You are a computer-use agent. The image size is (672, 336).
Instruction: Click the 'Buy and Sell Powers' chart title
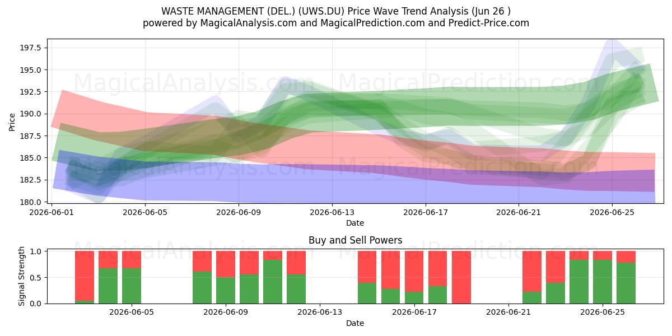click(x=355, y=240)
